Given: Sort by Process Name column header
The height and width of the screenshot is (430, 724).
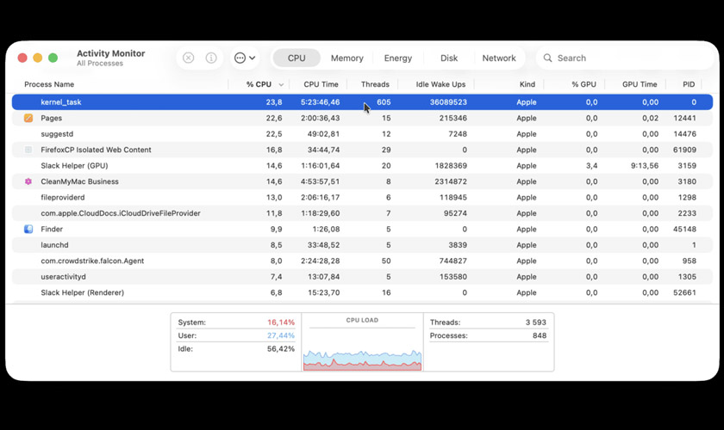Looking at the screenshot, I should [49, 84].
